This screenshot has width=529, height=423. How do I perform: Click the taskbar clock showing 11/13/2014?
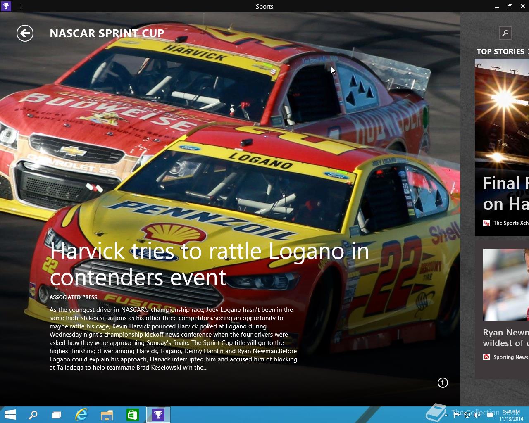[511, 415]
